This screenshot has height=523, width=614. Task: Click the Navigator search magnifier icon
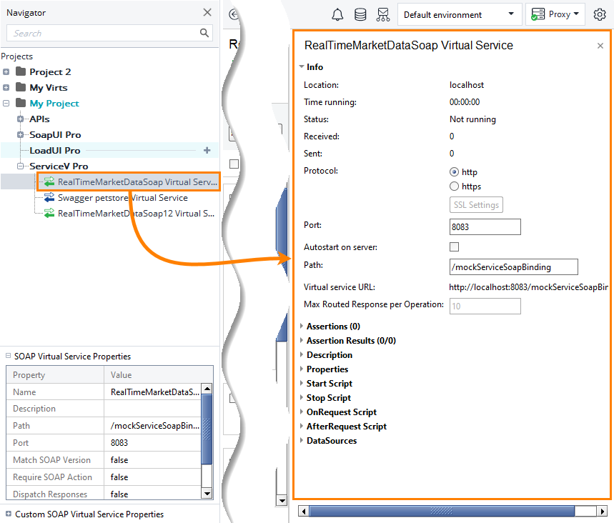pos(204,33)
